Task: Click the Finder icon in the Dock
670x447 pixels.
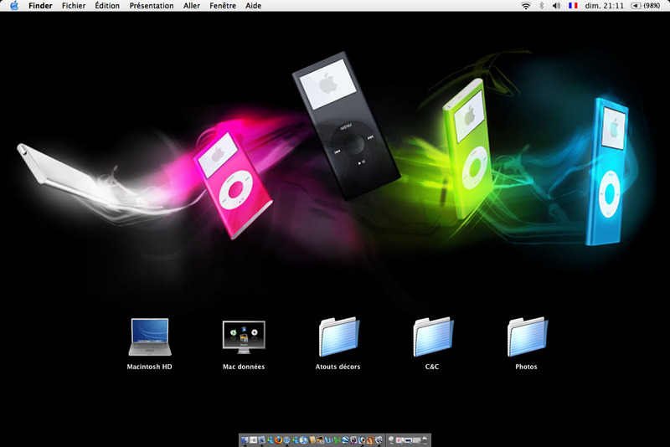Action: coord(245,439)
